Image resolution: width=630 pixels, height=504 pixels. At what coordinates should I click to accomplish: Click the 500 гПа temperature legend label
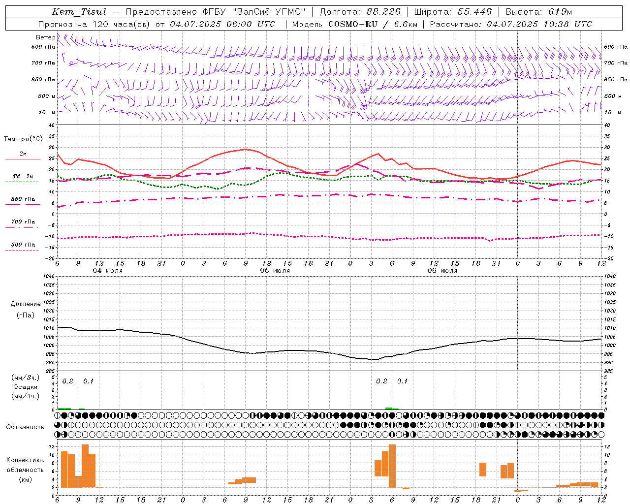pos(23,245)
